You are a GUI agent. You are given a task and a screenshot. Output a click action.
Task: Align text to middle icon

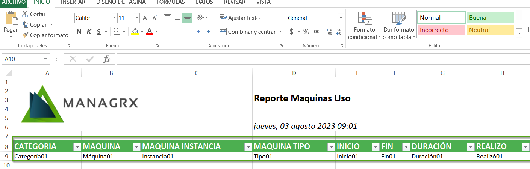[177, 17]
